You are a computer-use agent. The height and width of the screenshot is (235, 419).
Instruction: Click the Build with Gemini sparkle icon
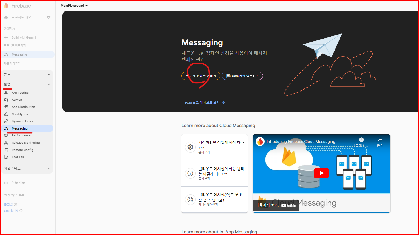[6, 37]
